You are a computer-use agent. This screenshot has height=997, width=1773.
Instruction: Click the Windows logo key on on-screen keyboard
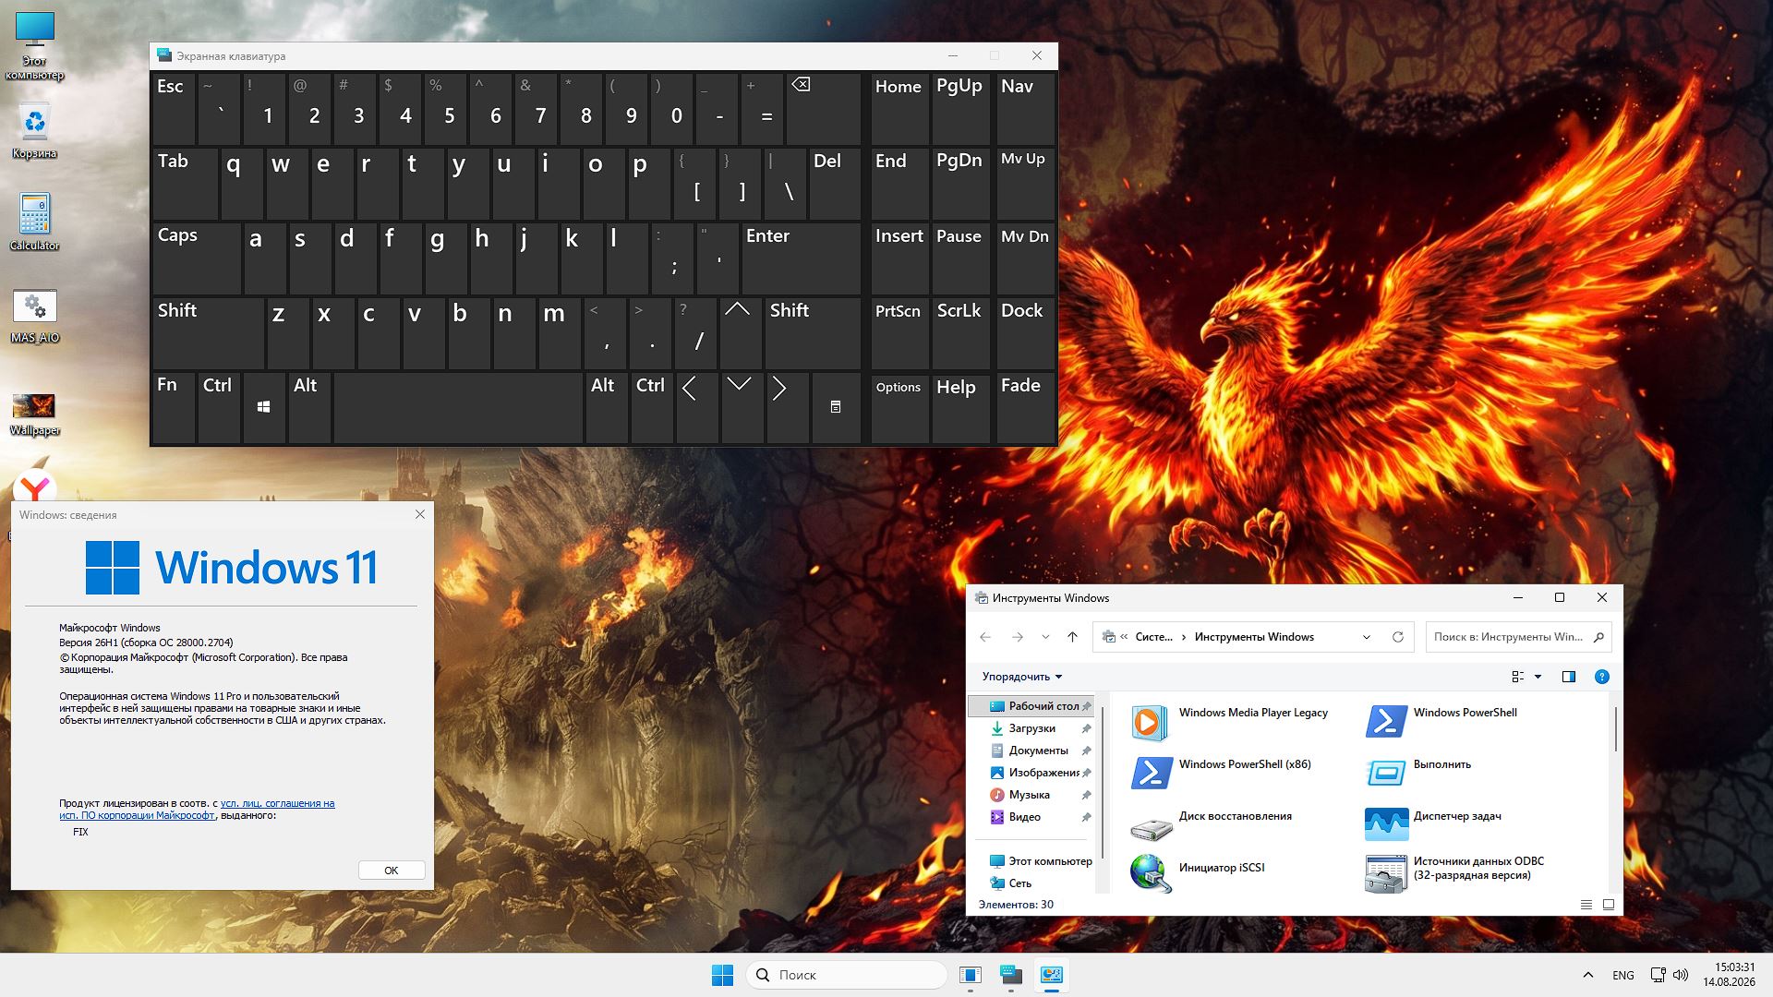point(264,407)
